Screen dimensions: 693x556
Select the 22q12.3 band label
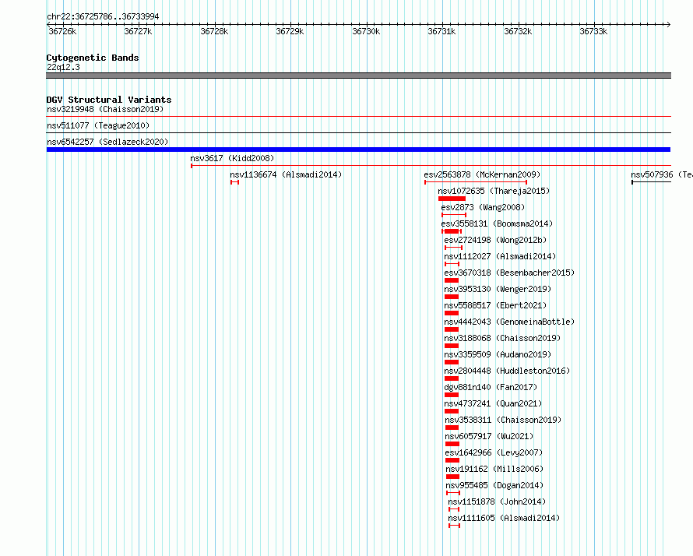63,67
